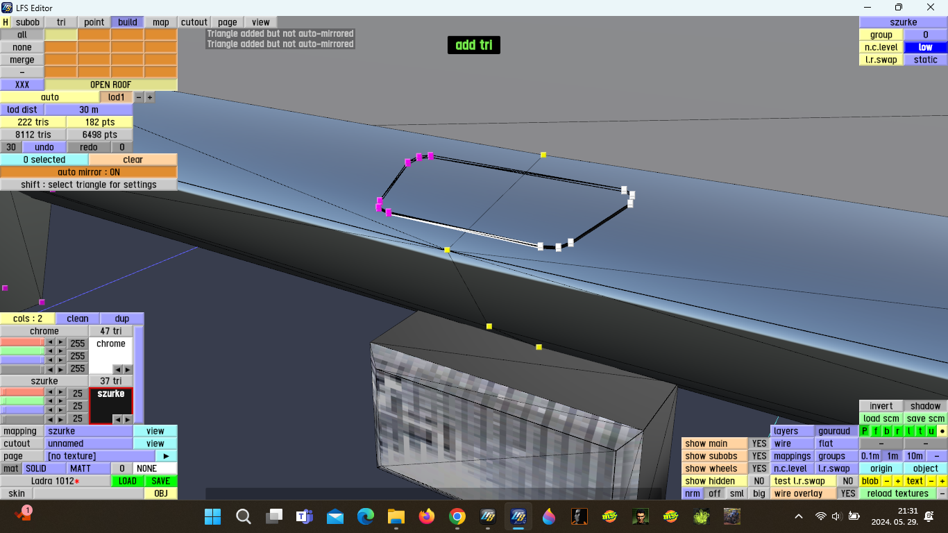Switch to cutout mode tab
Image resolution: width=948 pixels, height=533 pixels.
tap(194, 22)
